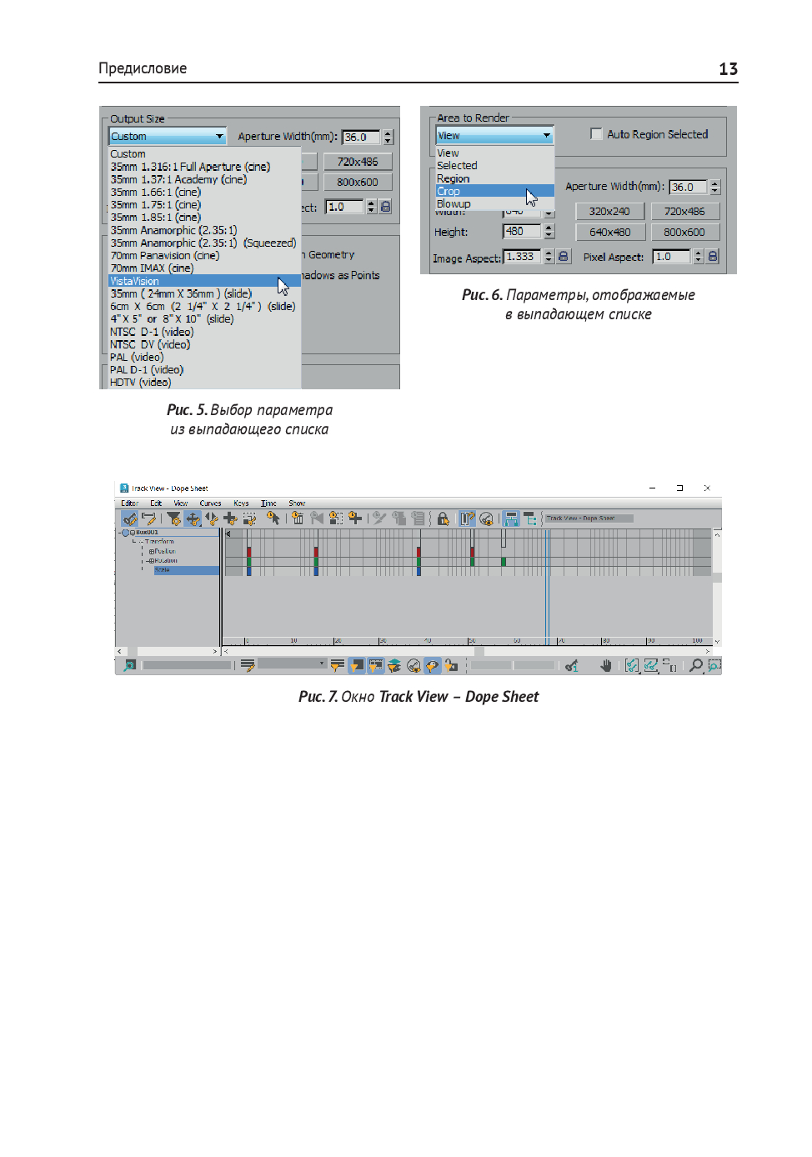
Task: Toggle the Pixel Aspect lock icon
Action: click(x=713, y=257)
